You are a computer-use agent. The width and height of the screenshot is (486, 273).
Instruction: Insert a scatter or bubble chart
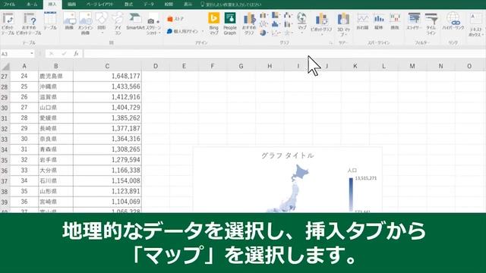[x=275, y=33]
